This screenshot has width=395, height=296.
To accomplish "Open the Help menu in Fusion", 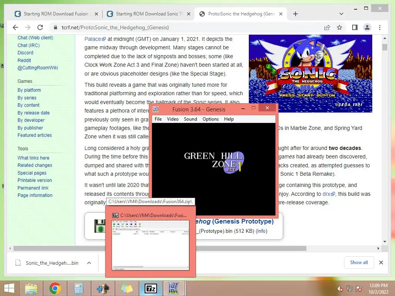I will coord(229,119).
